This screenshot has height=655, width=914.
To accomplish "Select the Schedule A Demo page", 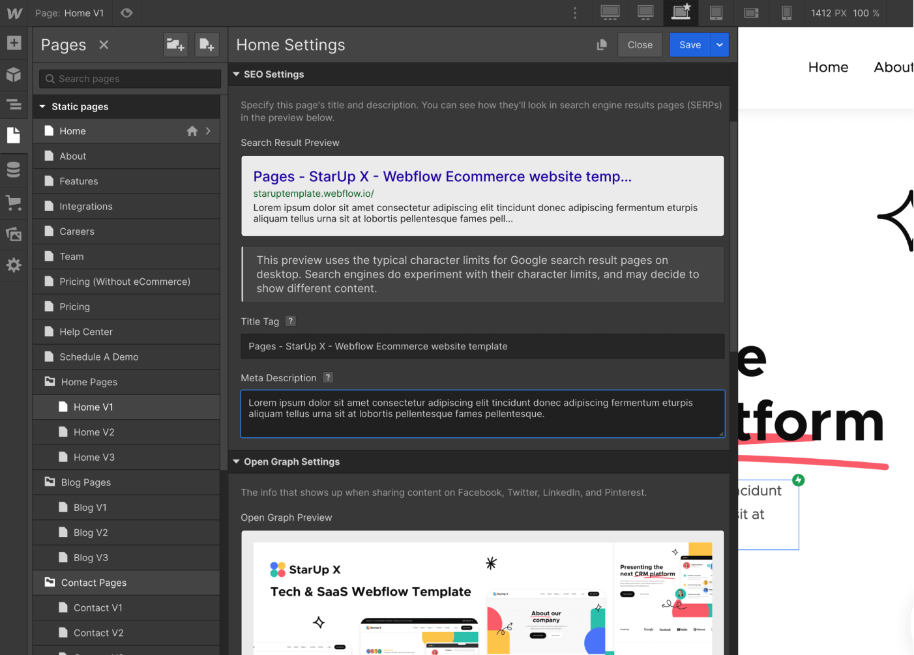I will (x=126, y=357).
